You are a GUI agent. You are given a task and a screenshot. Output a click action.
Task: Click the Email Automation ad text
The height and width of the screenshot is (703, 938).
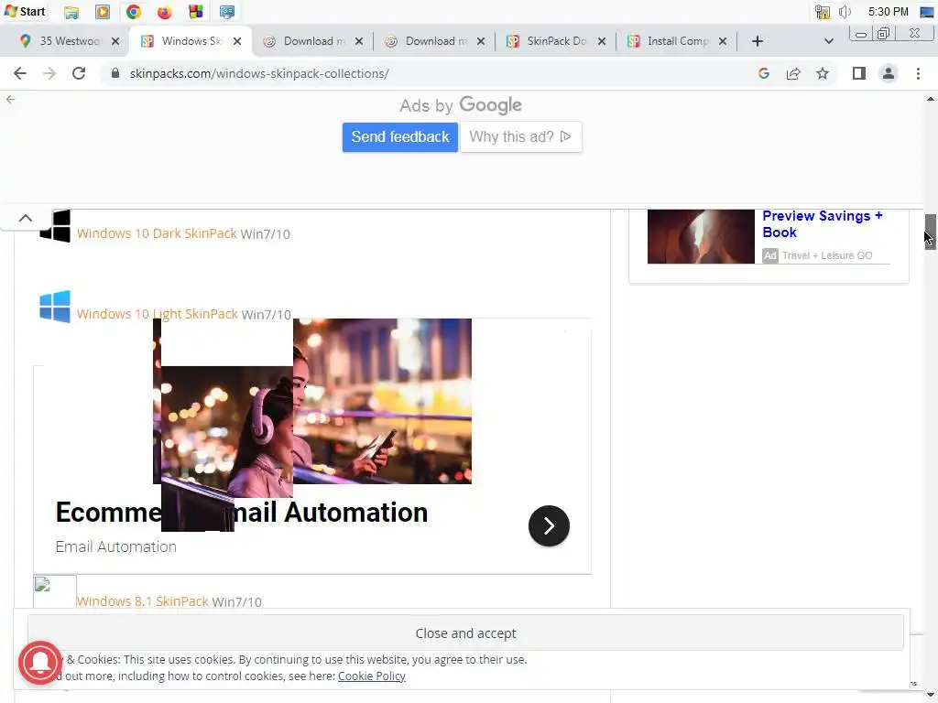[116, 547]
